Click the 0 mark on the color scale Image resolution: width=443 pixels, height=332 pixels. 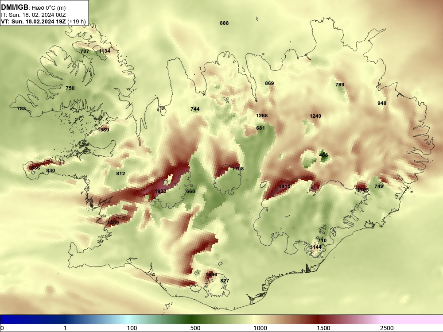2,328
